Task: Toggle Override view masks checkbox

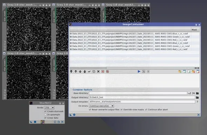Action: [121, 110]
